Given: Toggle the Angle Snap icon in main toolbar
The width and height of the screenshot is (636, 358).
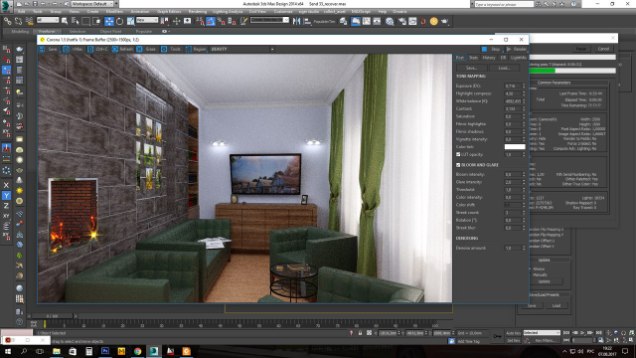Looking at the screenshot, I should [211, 21].
